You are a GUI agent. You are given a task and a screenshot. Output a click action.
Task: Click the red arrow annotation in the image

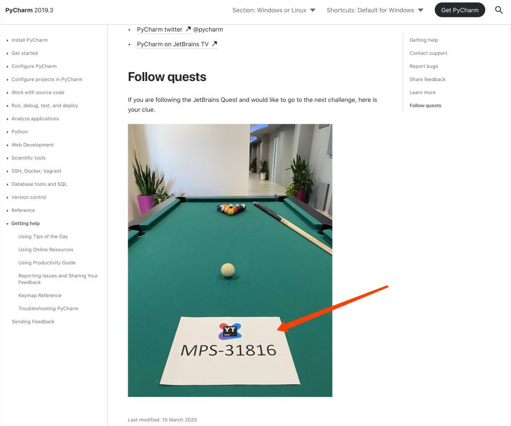[333, 309]
